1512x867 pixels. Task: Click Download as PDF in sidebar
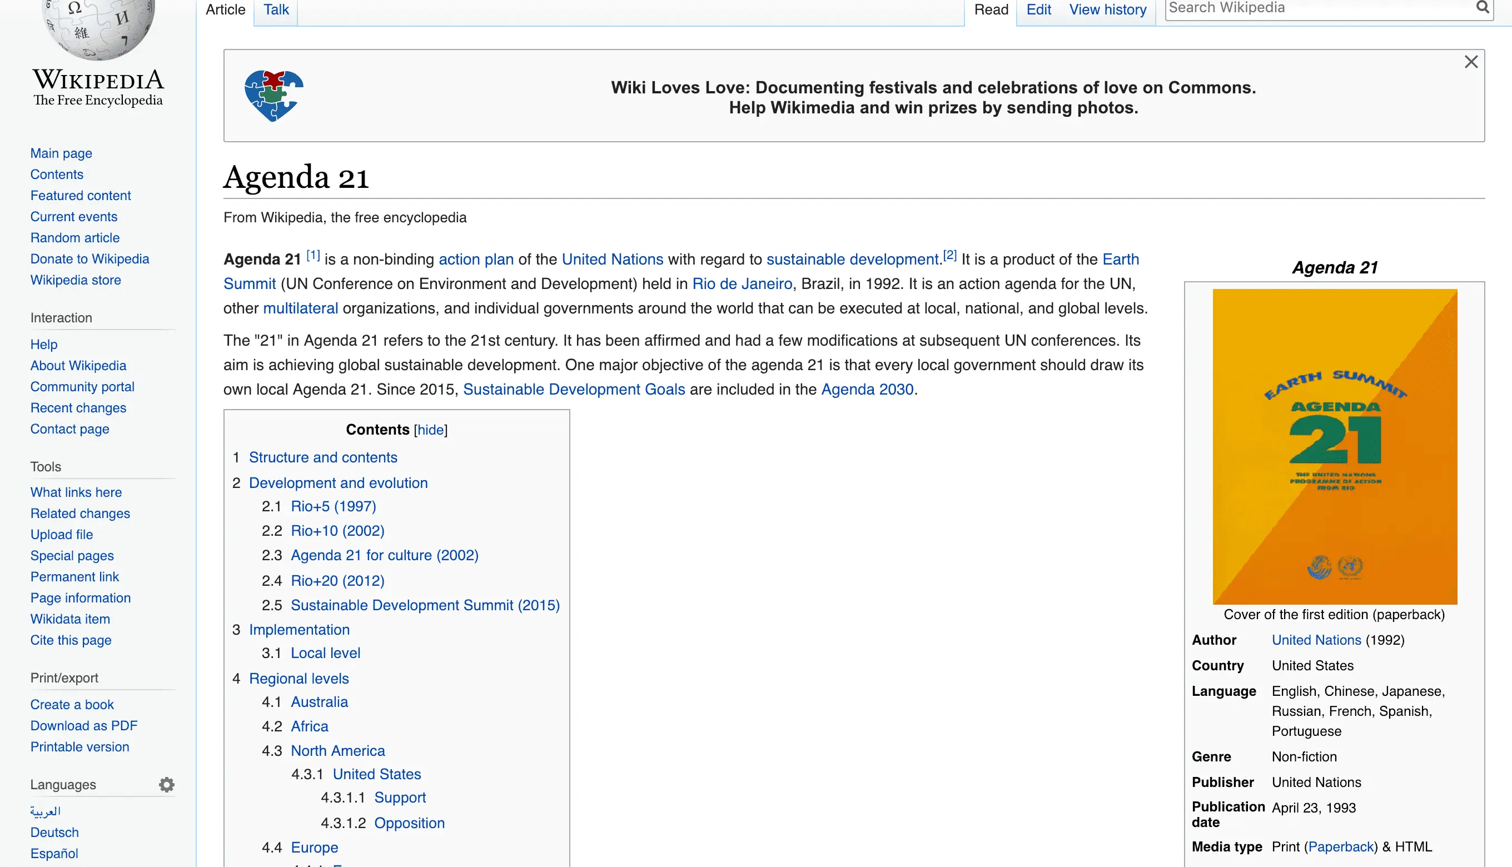coord(83,725)
